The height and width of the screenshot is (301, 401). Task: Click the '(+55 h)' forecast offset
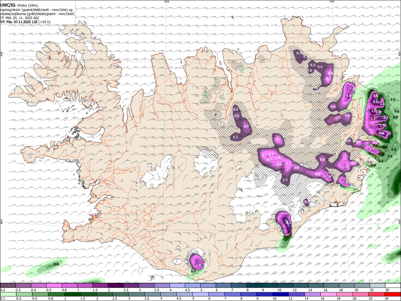point(44,22)
